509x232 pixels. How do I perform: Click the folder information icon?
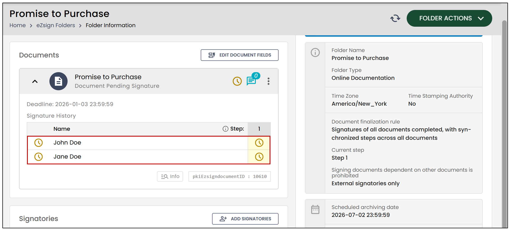315,52
